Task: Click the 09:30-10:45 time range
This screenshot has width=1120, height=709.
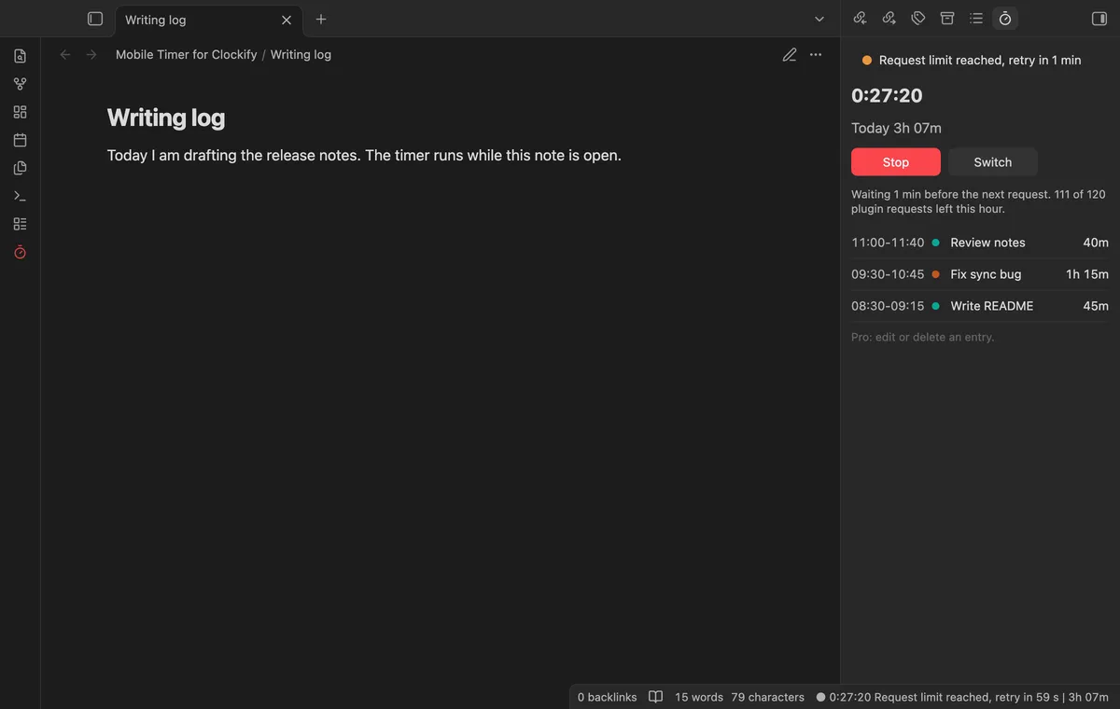Action: (x=888, y=274)
